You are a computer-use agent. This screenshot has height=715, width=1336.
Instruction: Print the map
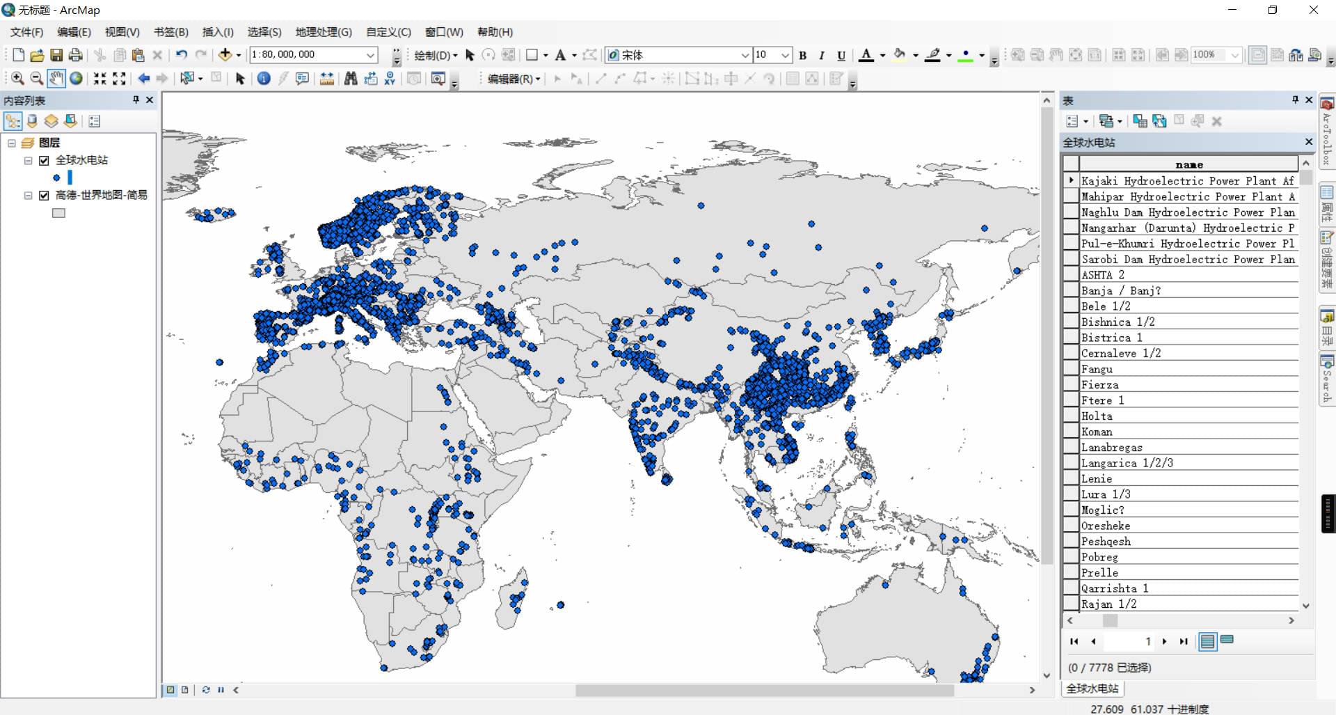76,55
